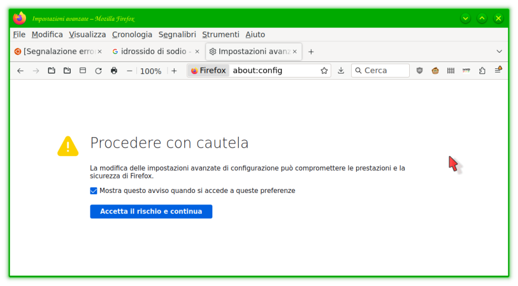Click the Cerca search box
The height and width of the screenshot is (286, 518).
click(x=380, y=71)
